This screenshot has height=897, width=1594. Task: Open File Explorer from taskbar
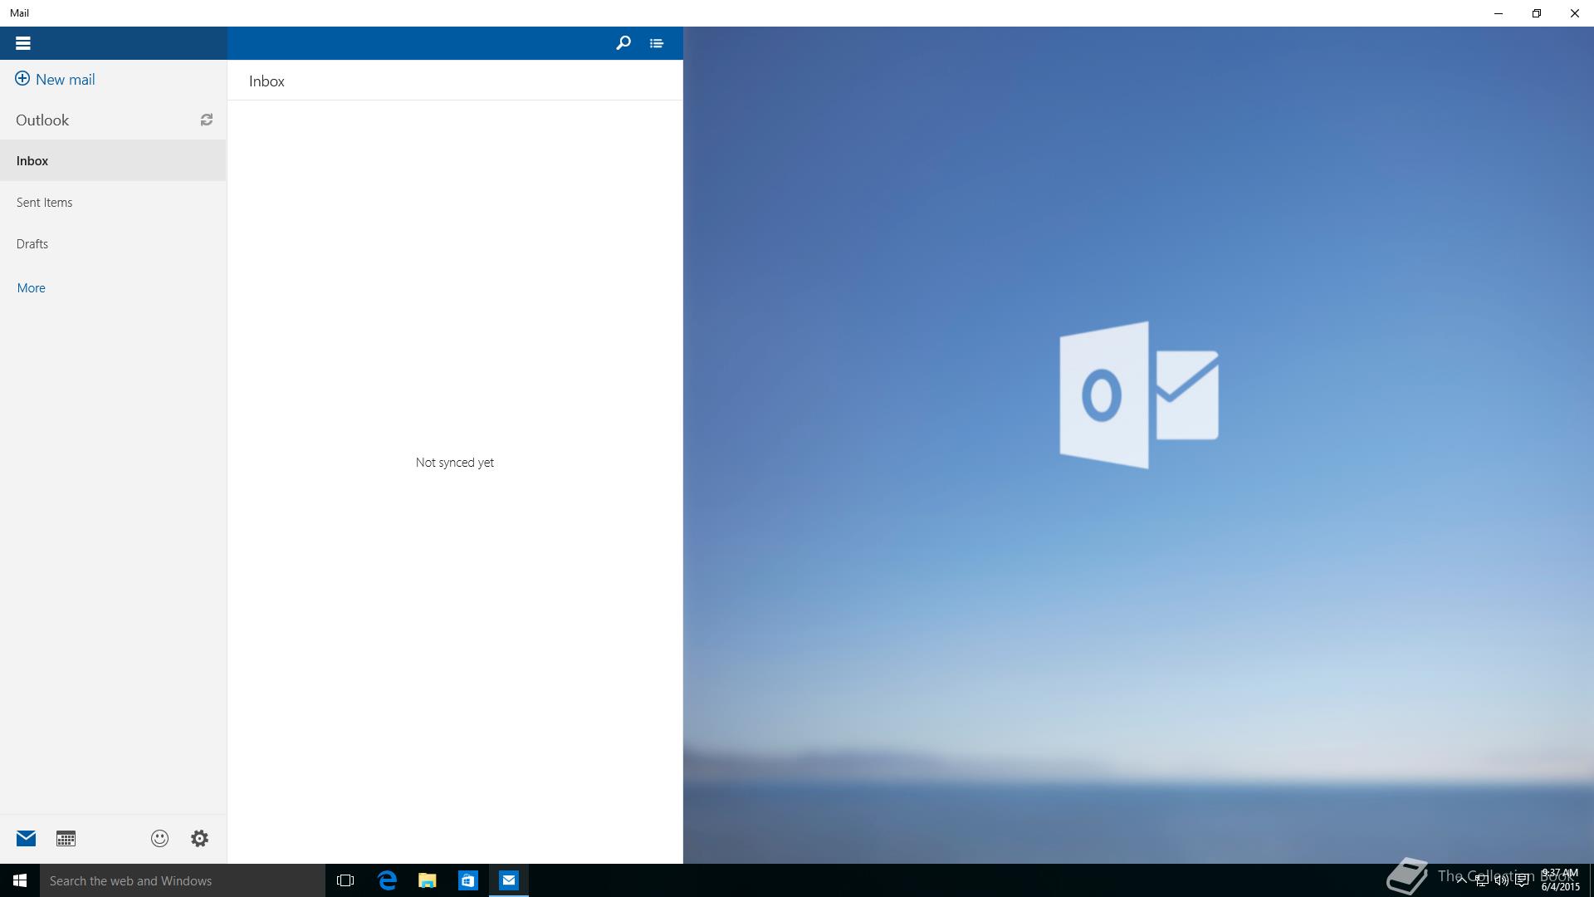click(428, 880)
